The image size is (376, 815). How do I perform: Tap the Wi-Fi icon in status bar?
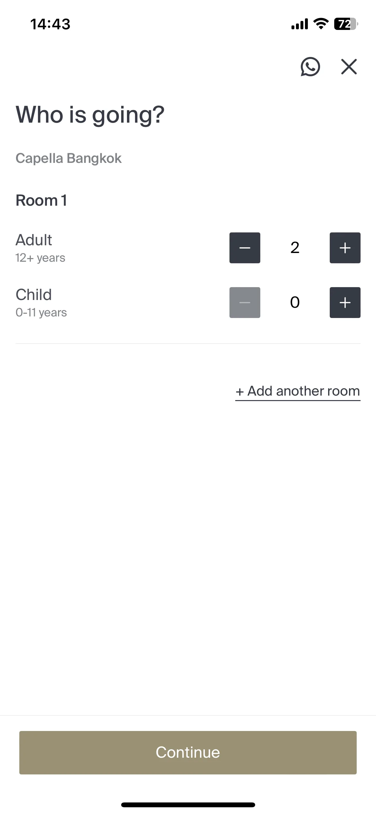[321, 24]
